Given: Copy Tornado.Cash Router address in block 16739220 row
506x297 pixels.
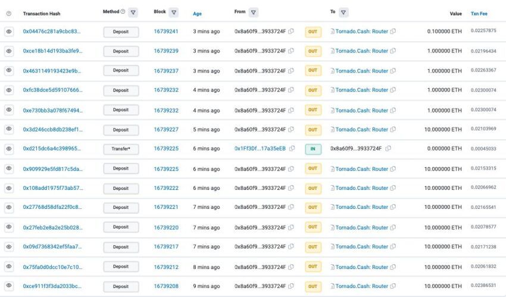Looking at the screenshot, I should tap(393, 227).
